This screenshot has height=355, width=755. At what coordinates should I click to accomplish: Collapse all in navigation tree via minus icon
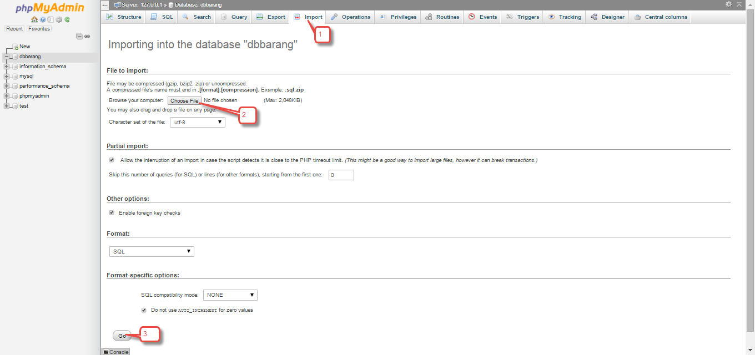[x=79, y=35]
